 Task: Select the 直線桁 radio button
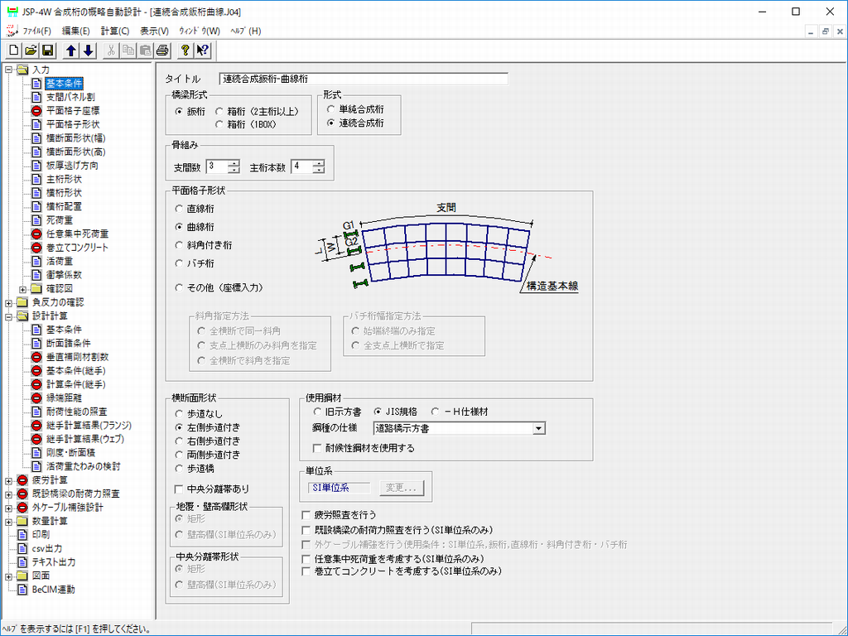tap(180, 209)
